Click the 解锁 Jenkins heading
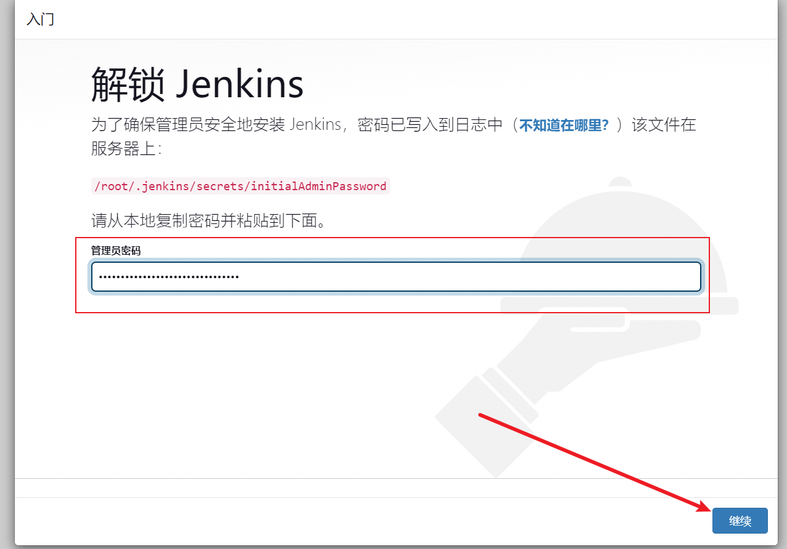Image resolution: width=787 pixels, height=549 pixels. (x=197, y=84)
